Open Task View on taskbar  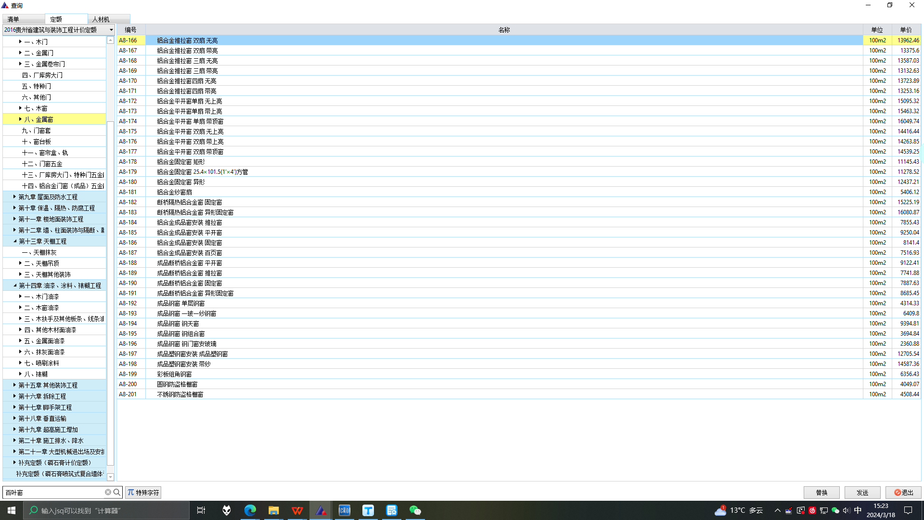pos(201,510)
